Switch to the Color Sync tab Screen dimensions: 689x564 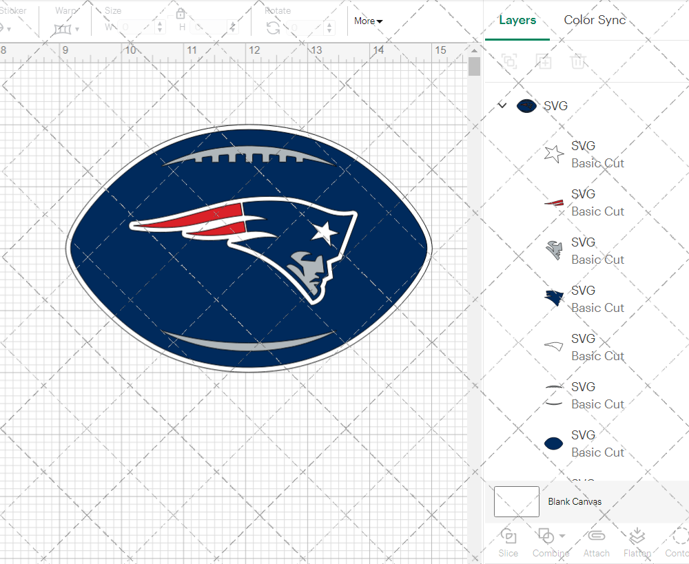pyautogui.click(x=595, y=20)
